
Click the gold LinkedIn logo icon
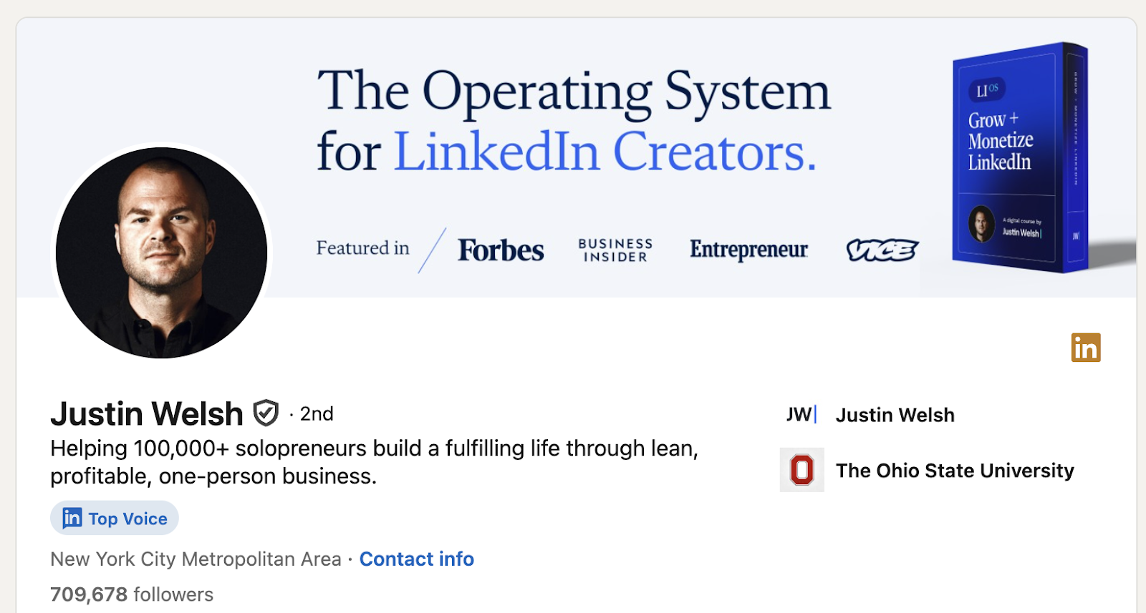click(x=1087, y=348)
